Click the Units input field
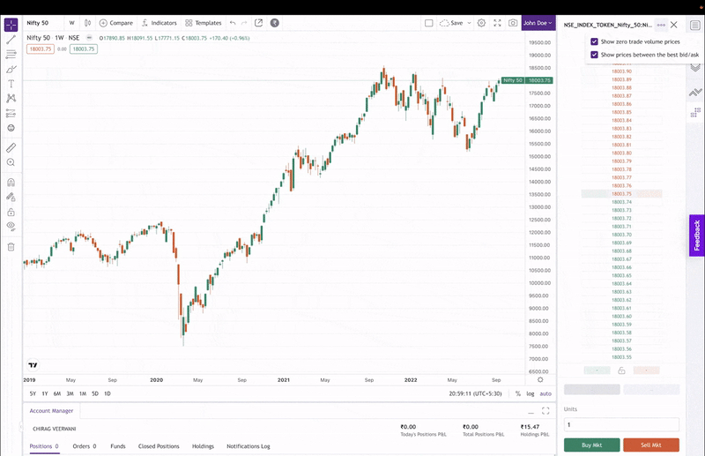This screenshot has height=456, width=705. point(620,424)
